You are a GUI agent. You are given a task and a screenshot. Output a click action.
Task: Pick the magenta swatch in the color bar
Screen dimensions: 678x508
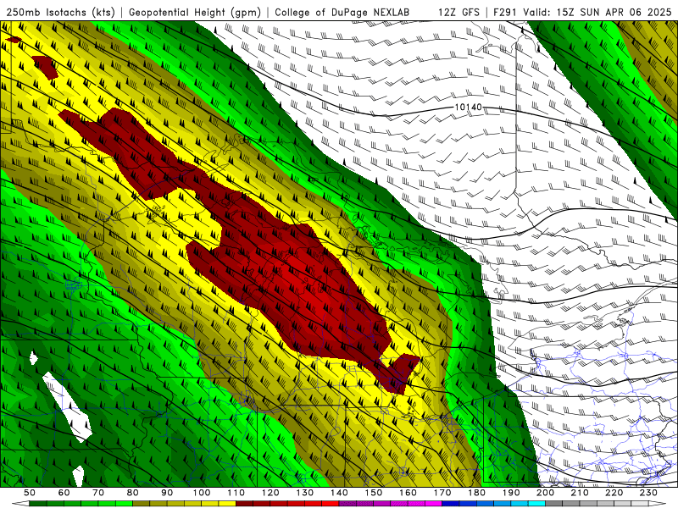[x=434, y=504]
